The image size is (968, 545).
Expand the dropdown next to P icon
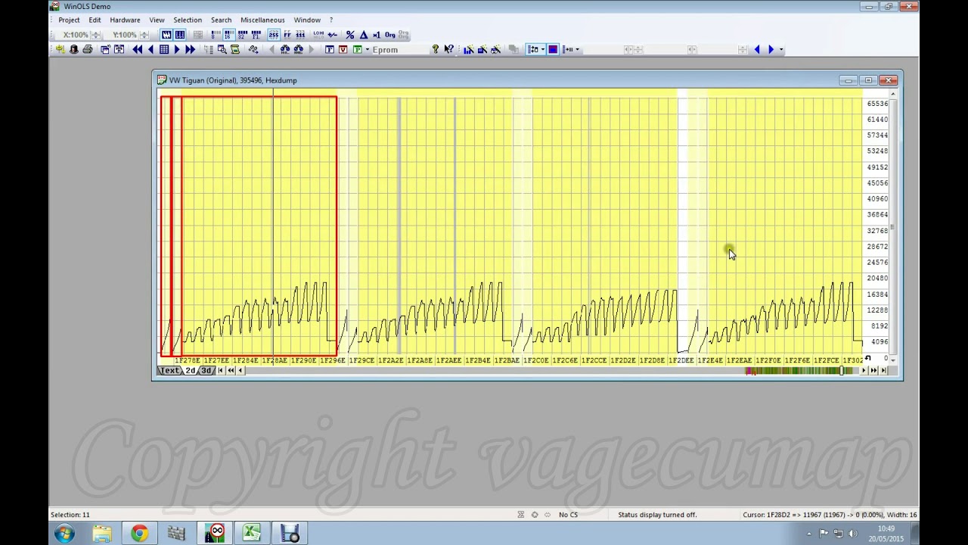click(x=367, y=49)
